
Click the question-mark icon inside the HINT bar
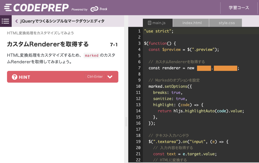[15, 77]
